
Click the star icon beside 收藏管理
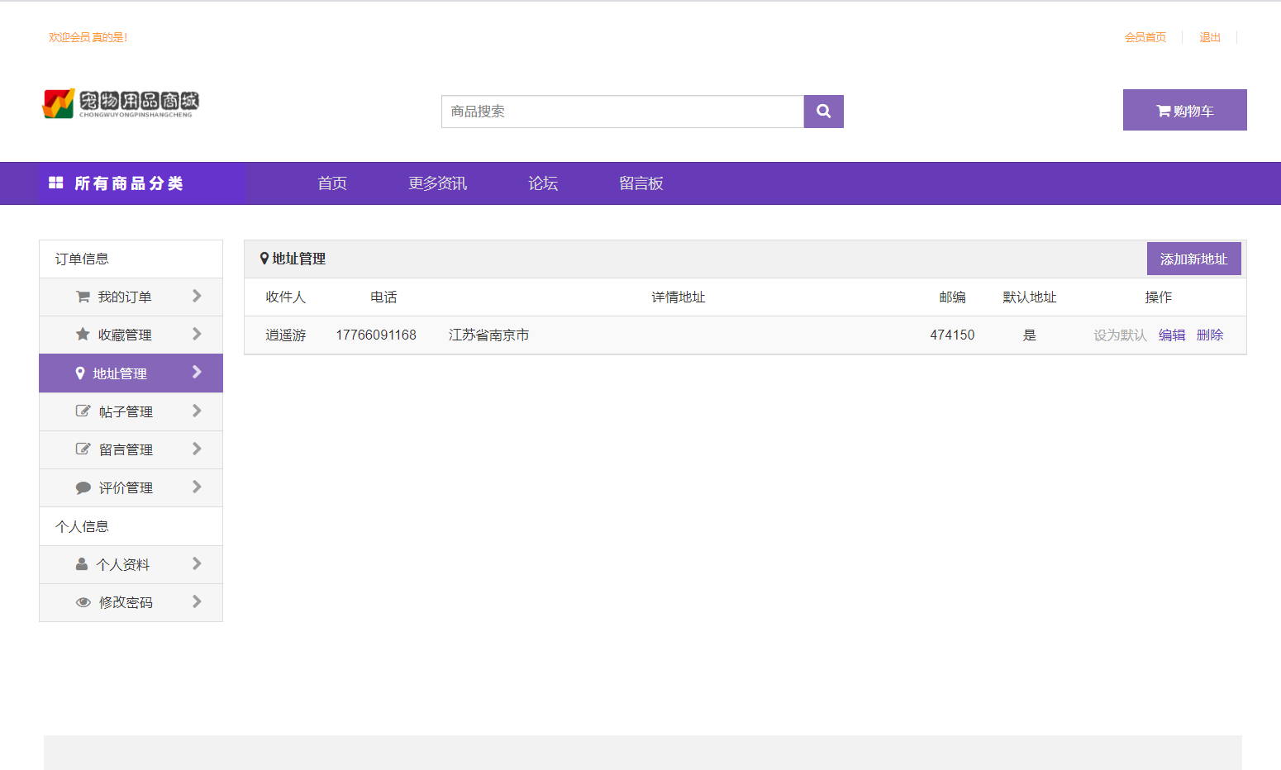point(83,335)
